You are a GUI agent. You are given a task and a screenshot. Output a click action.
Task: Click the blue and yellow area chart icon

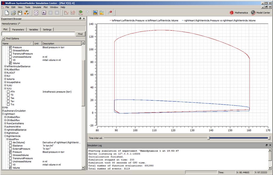(x=95, y=13)
